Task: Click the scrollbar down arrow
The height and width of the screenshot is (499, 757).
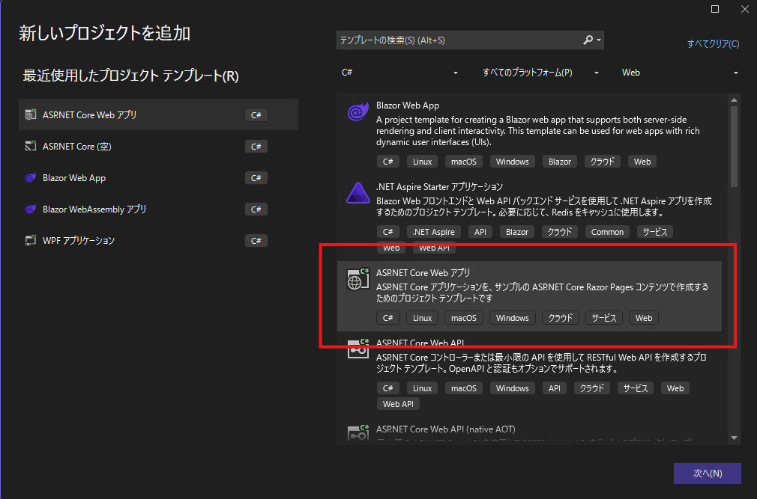Action: click(734, 438)
